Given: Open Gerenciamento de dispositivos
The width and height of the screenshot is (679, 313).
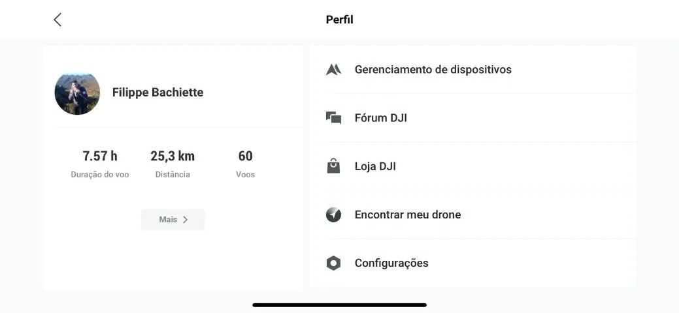Looking at the screenshot, I should point(433,70).
